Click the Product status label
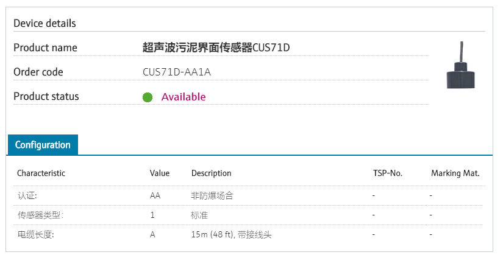The width and height of the screenshot is (503, 255). pos(46,96)
